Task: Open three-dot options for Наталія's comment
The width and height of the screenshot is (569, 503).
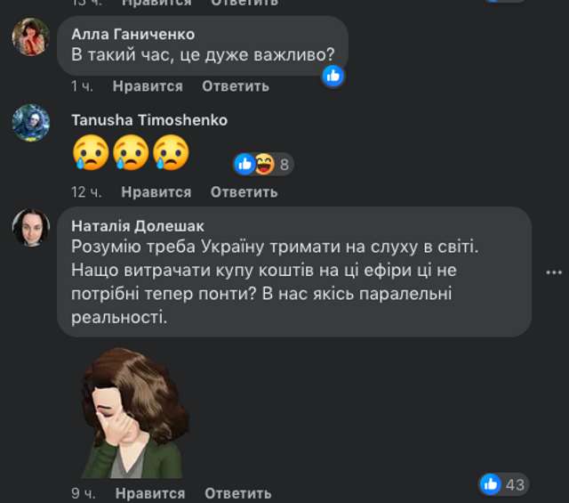Action: 554,272
